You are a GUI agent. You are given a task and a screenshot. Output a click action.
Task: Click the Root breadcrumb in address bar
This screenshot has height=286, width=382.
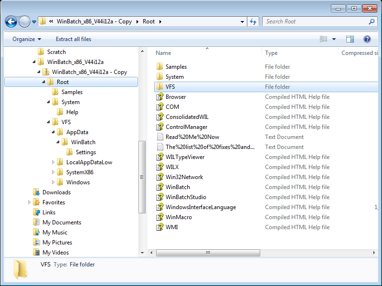149,21
